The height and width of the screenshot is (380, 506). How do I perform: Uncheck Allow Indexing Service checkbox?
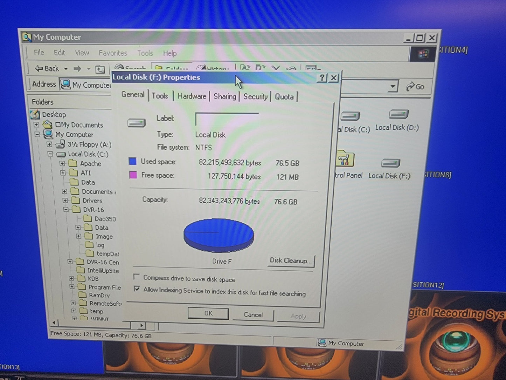coord(137,289)
